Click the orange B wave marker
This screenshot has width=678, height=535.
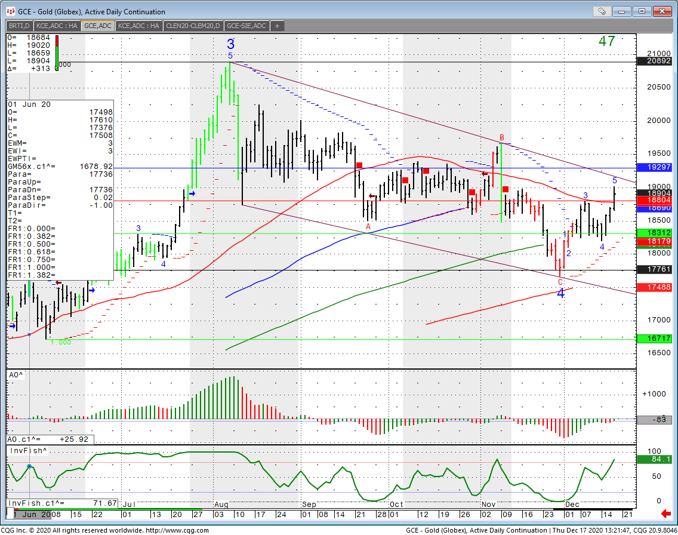point(502,137)
